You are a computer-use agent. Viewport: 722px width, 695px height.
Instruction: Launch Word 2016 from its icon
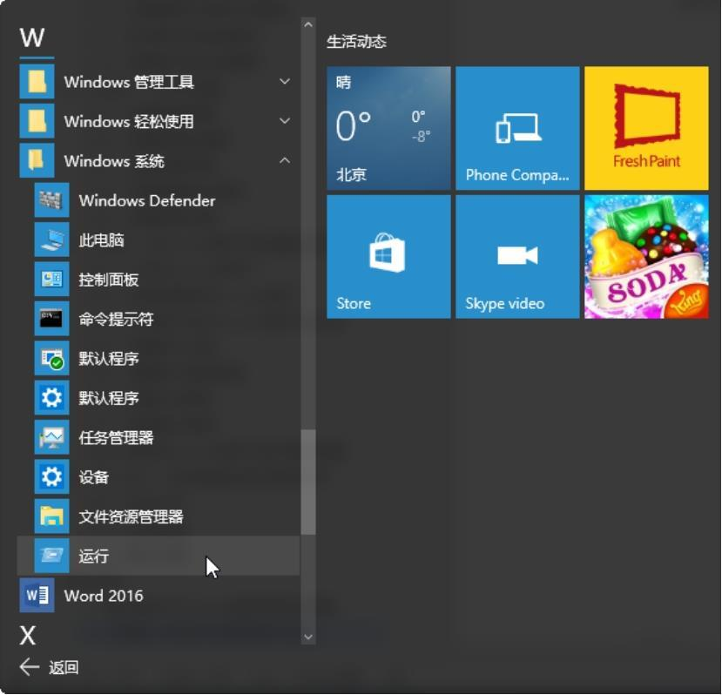[x=37, y=596]
